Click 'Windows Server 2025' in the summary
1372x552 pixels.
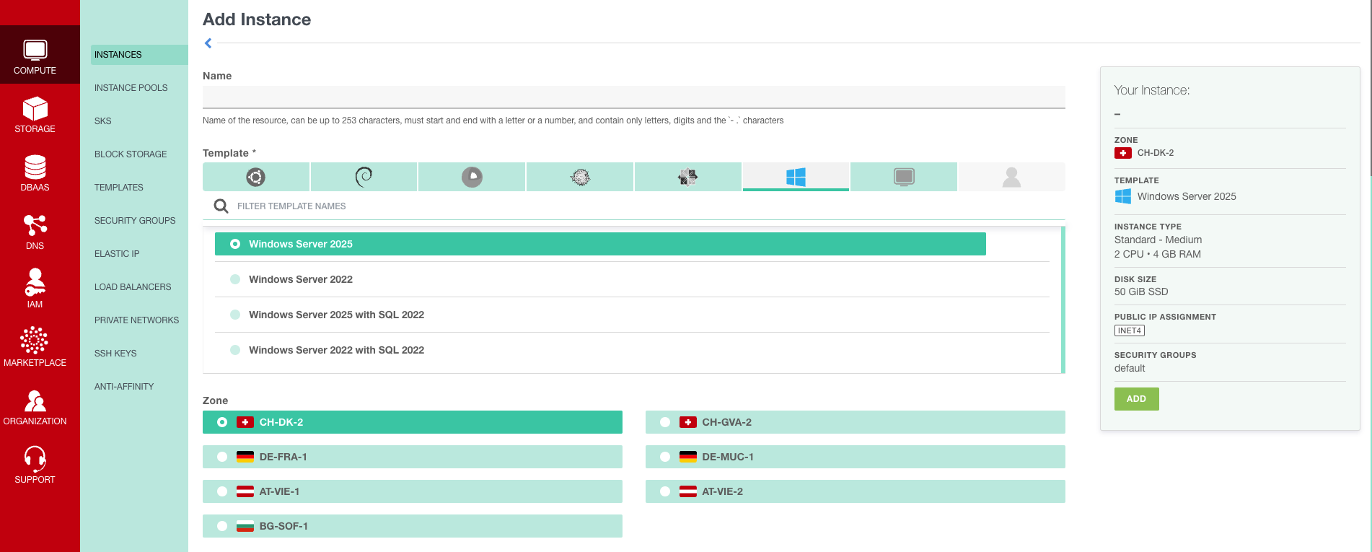(1187, 196)
